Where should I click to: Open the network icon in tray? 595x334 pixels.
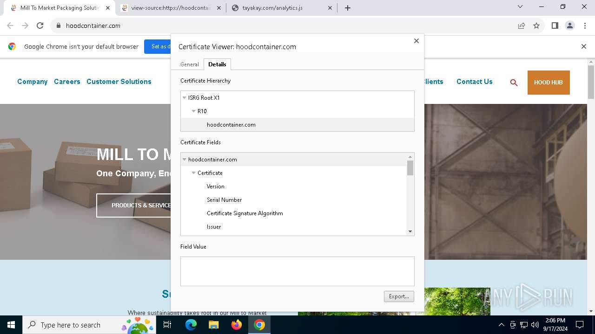click(x=524, y=325)
